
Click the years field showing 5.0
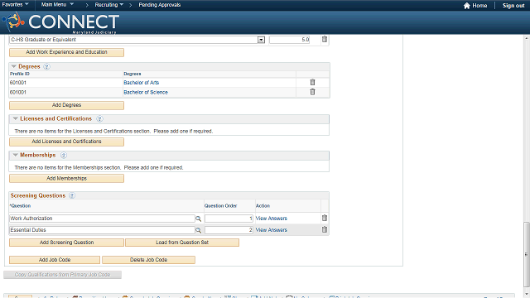(x=289, y=40)
